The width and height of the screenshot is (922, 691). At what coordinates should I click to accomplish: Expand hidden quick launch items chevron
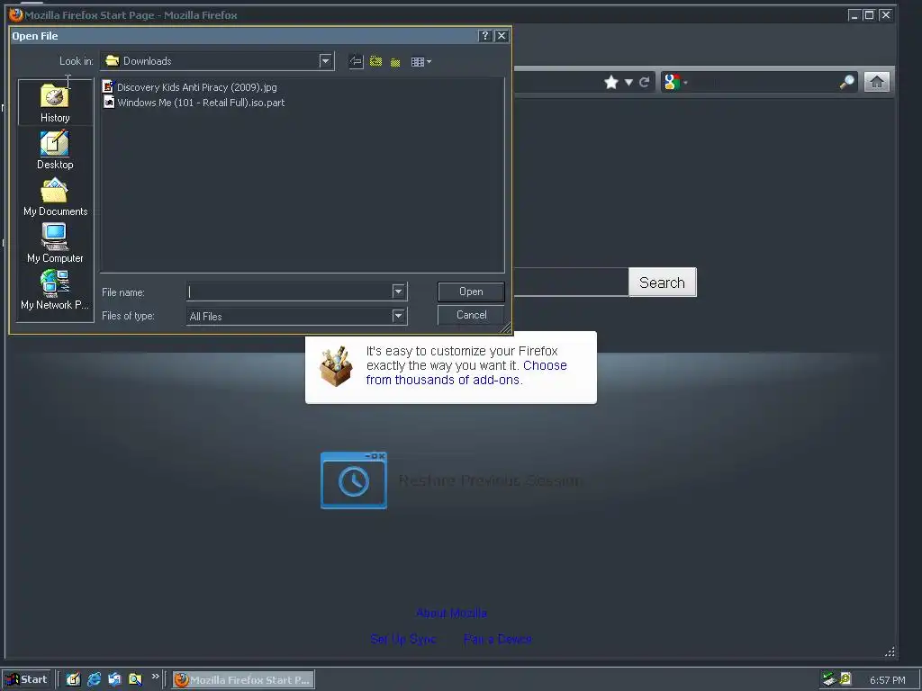click(155, 677)
